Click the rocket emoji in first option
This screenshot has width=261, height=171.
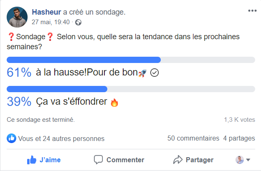coord(142,73)
